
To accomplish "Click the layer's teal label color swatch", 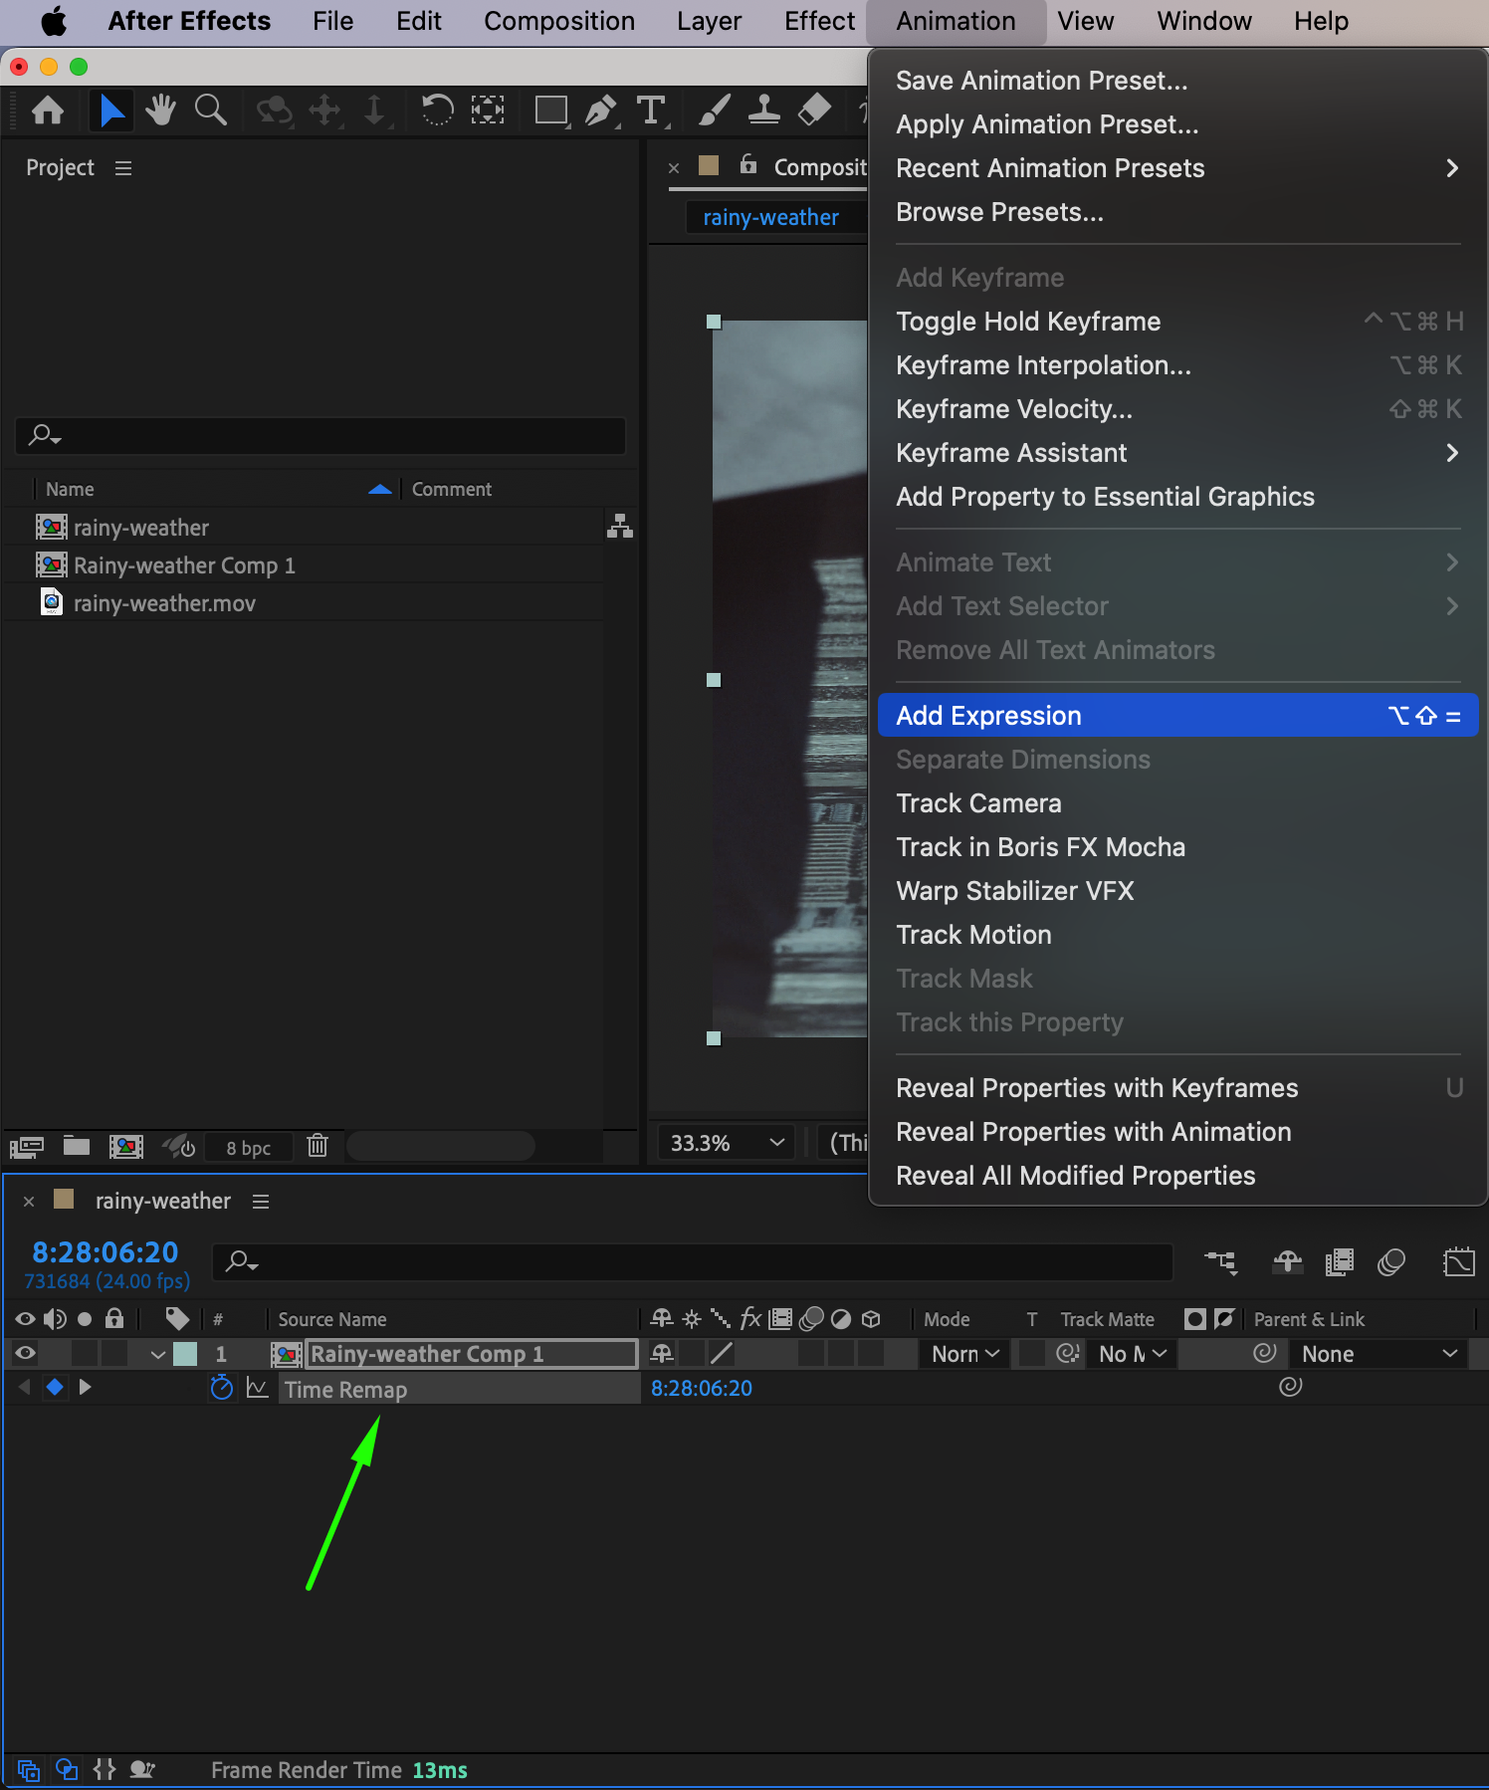I will pyautogui.click(x=185, y=1354).
